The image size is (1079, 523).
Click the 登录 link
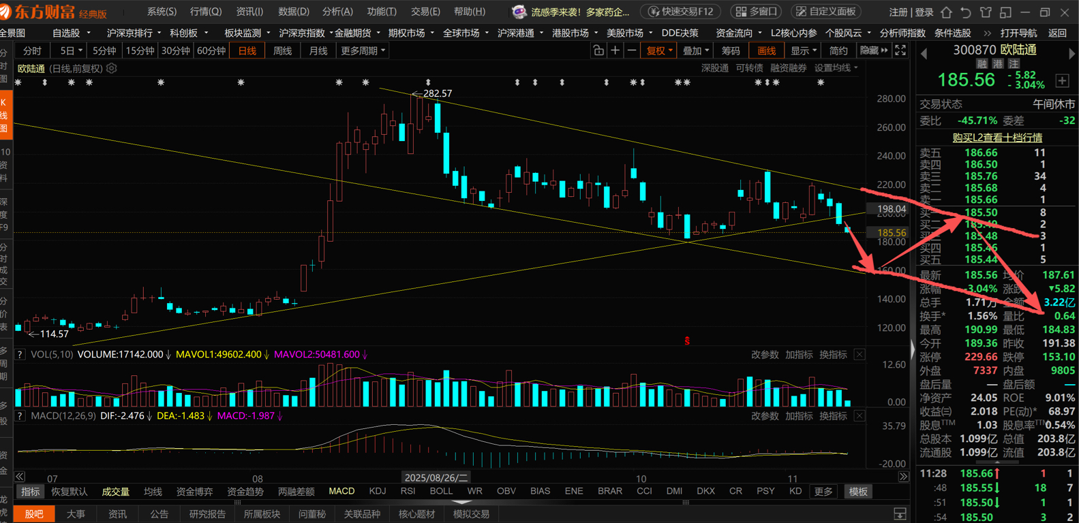click(x=924, y=12)
